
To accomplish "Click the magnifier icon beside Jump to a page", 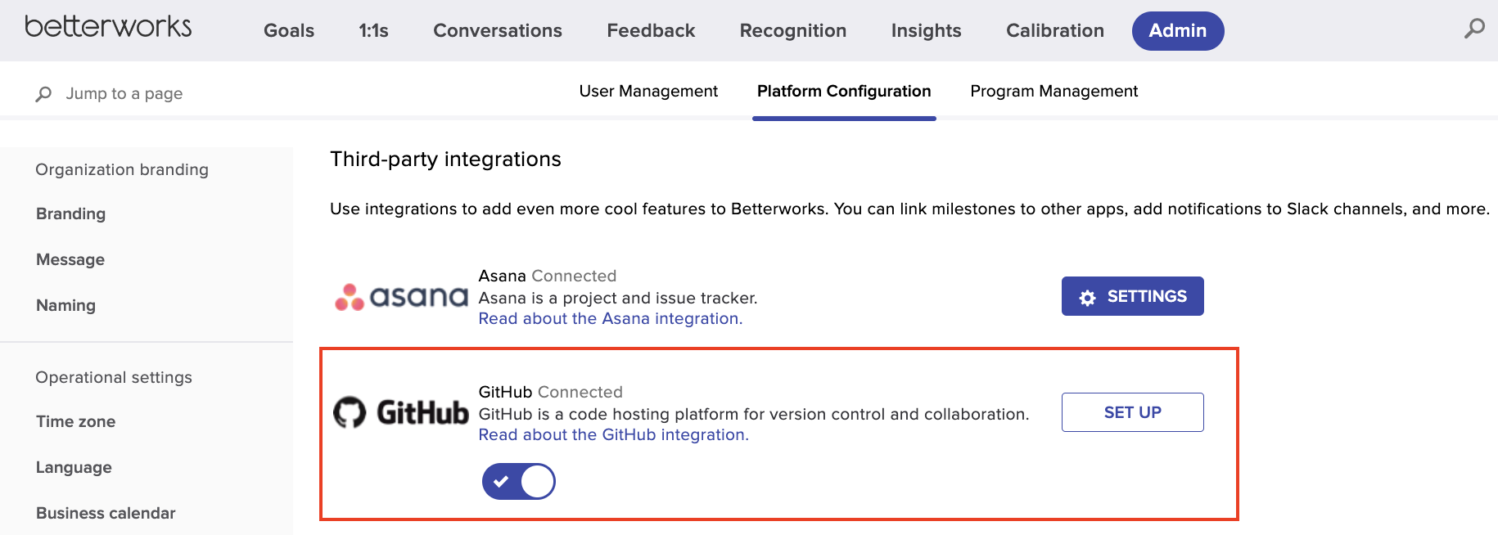I will point(43,94).
